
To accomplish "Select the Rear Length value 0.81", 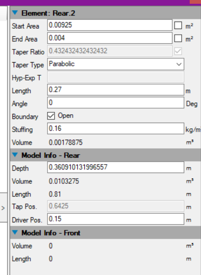I will [55, 194].
